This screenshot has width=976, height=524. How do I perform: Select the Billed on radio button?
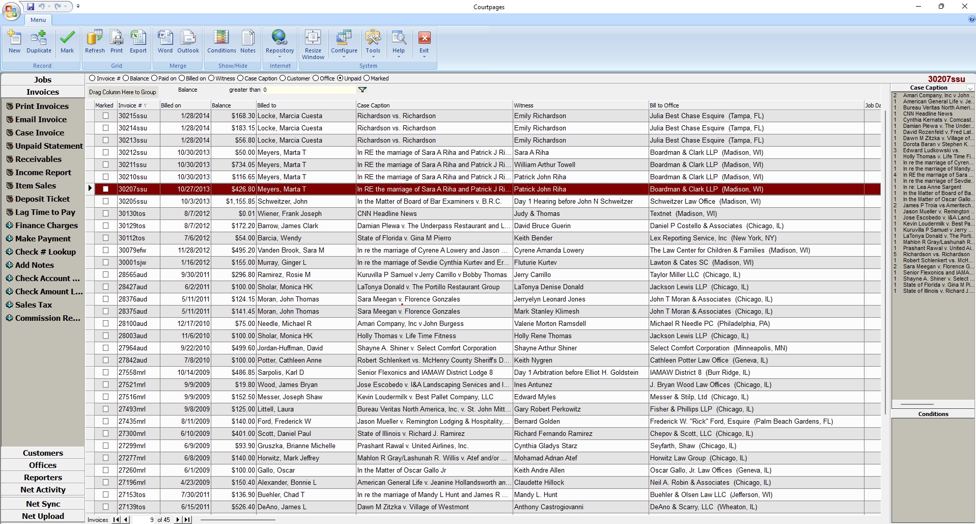coord(182,78)
